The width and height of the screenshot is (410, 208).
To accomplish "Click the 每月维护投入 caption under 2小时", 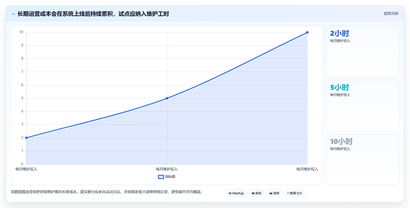I will pos(340,41).
